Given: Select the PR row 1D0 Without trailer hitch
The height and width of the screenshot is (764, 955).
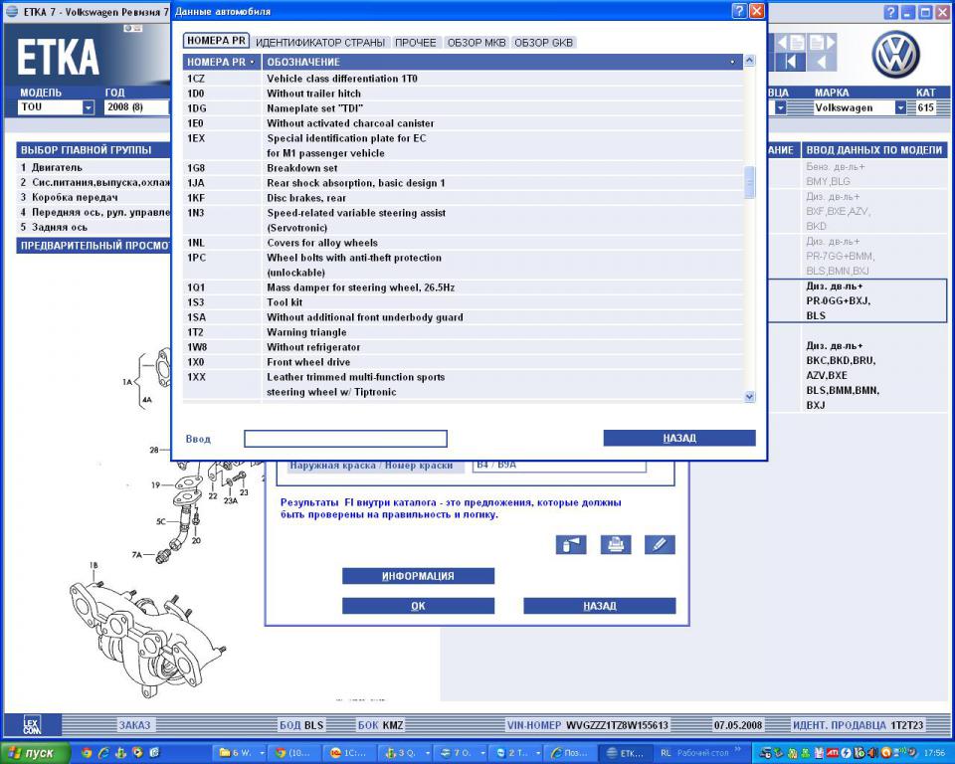Looking at the screenshot, I should [x=463, y=94].
